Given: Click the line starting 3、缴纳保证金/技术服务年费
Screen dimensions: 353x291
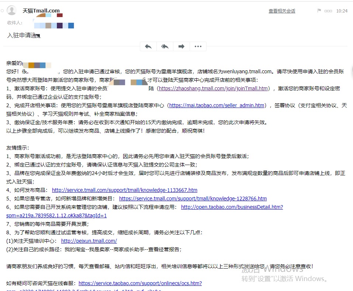Looking at the screenshot, I should (x=137, y=122).
